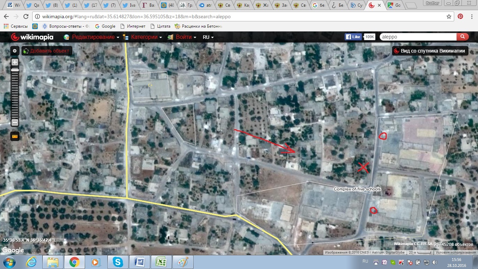Screen dimensions: 478x269
Task: Expand the Категории dropdown menu
Action: [x=144, y=37]
